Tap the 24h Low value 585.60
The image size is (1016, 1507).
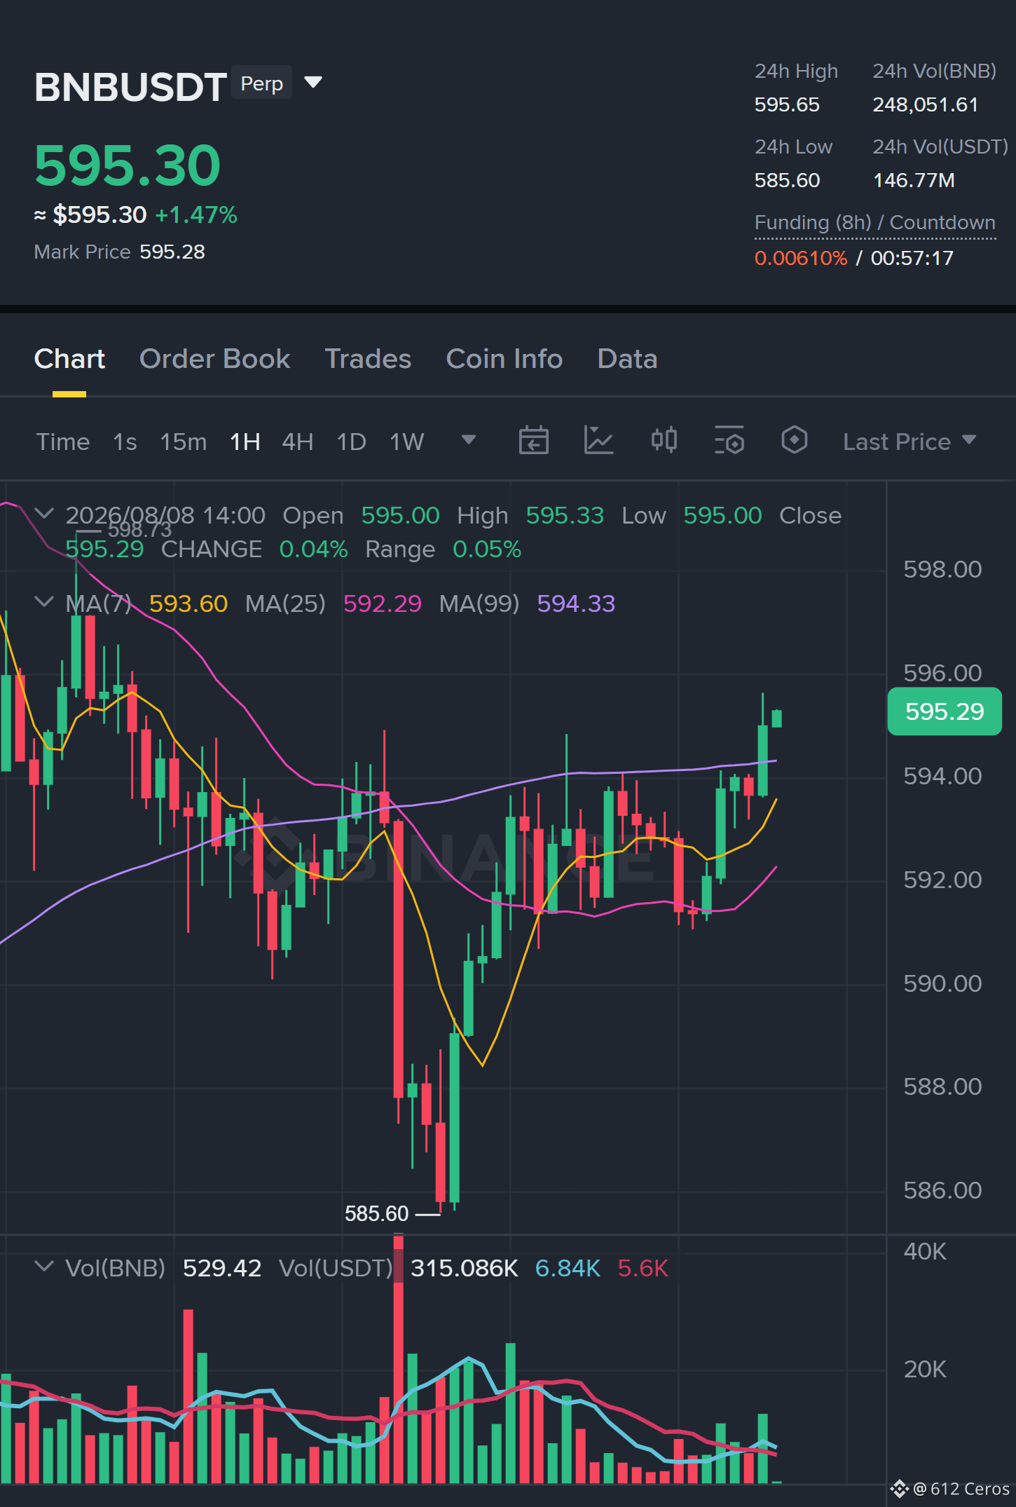[787, 180]
